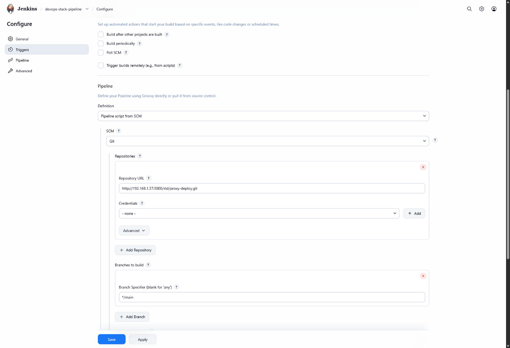Show help for Repositories

point(139,156)
